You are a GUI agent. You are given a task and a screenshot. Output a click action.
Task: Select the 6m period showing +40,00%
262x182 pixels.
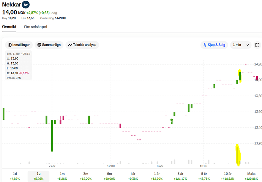coord(109,176)
